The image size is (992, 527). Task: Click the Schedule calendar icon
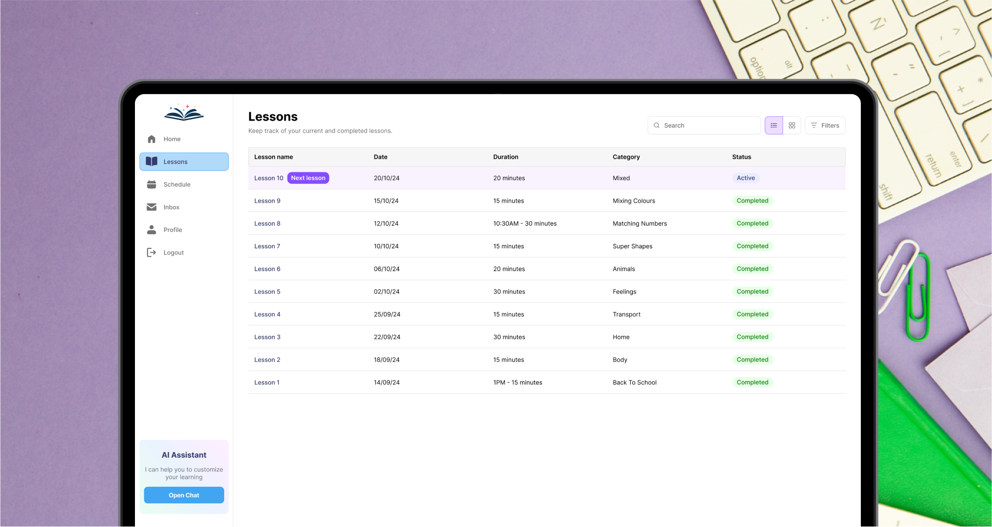coord(151,184)
